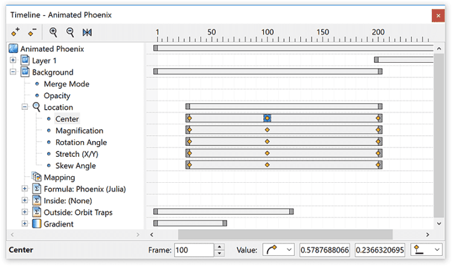Image resolution: width=453 pixels, height=266 pixels.
Task: Select the Rotation Angle property
Action: pyautogui.click(x=81, y=142)
